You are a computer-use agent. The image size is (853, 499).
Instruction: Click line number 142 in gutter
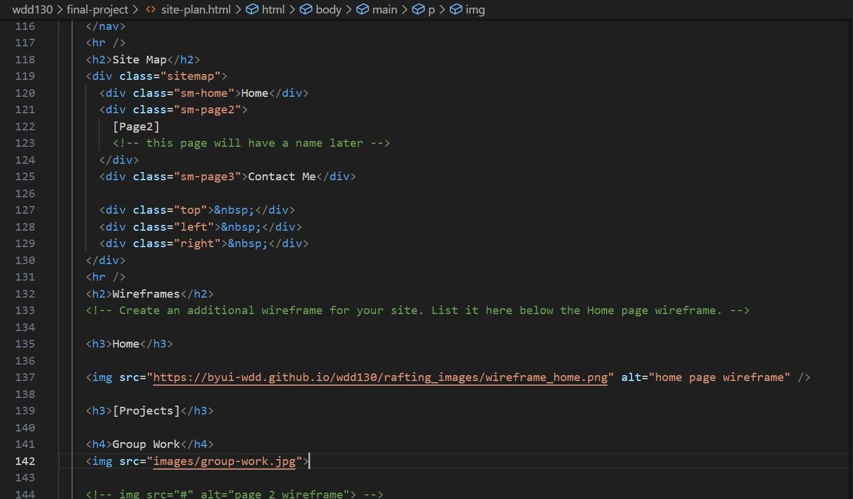point(25,461)
